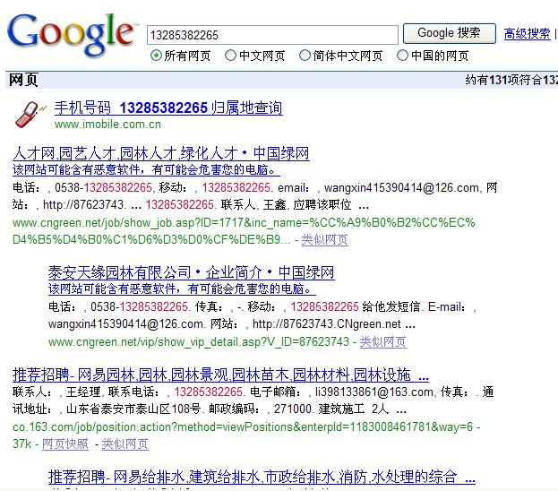Click the search box containing 13285382265

point(272,35)
